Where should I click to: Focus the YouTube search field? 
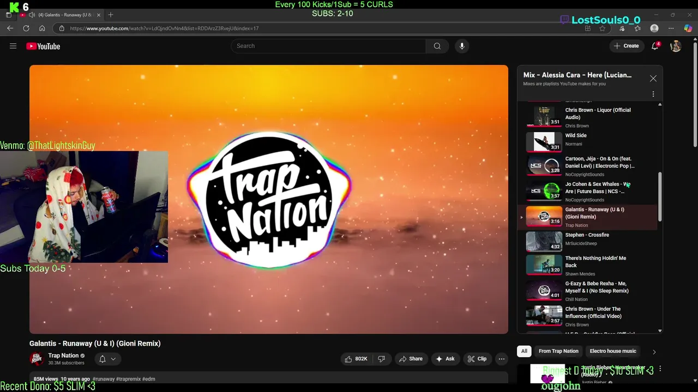click(x=328, y=46)
